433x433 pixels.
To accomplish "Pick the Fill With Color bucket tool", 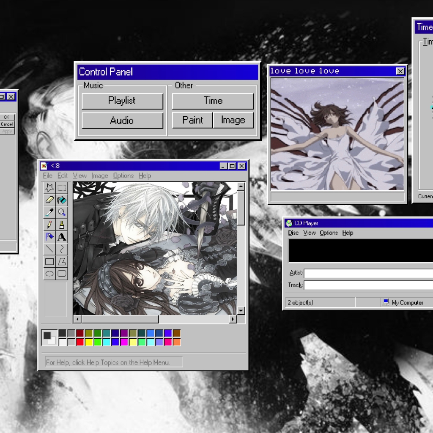I will (62, 200).
